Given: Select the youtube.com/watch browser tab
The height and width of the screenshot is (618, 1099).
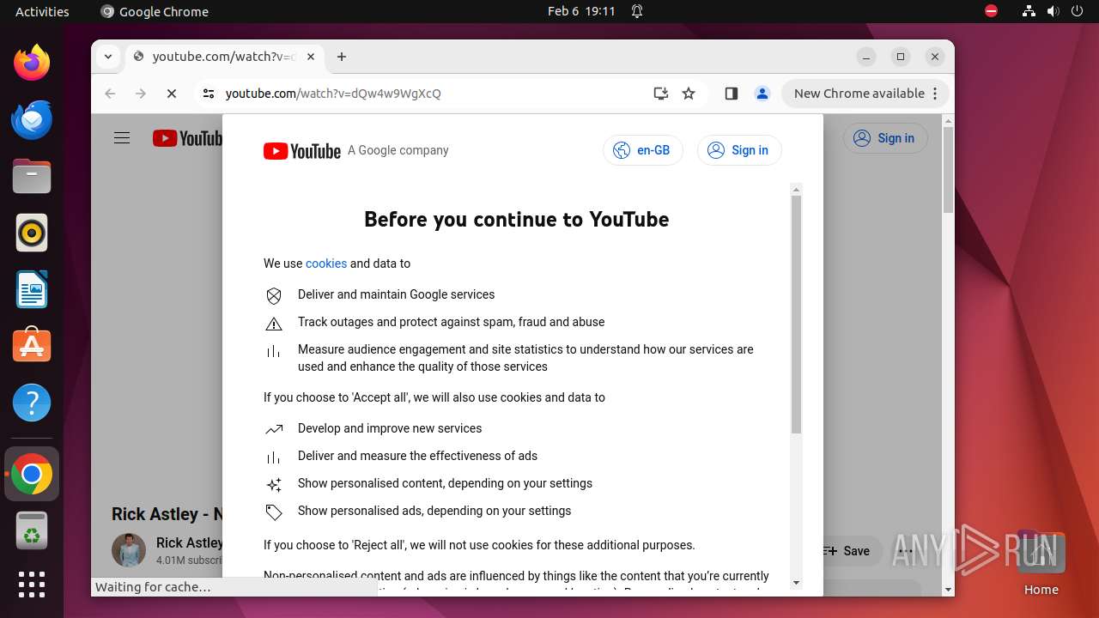Looking at the screenshot, I should click(x=225, y=57).
